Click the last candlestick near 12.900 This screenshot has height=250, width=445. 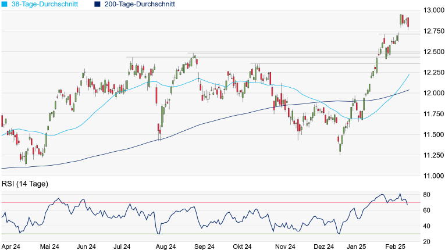point(408,23)
